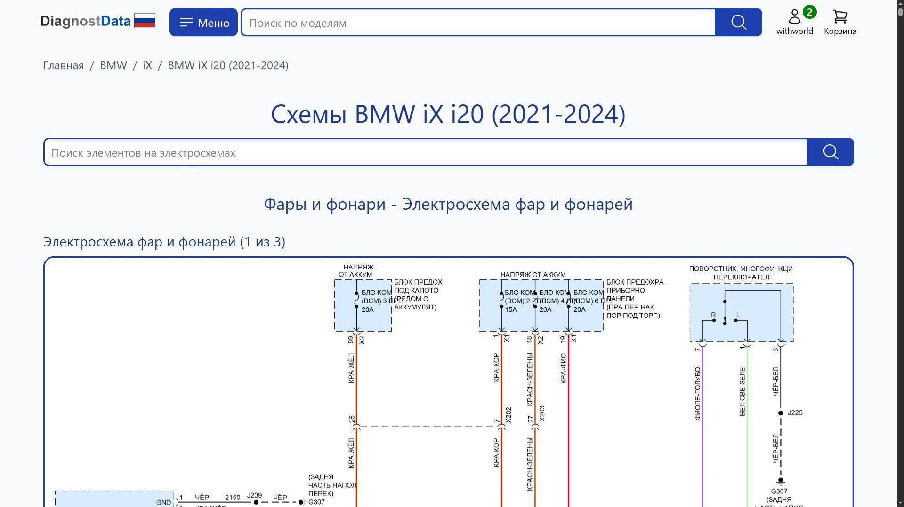Go to Главная breadcrumb link
This screenshot has height=507, width=904.
coord(64,65)
